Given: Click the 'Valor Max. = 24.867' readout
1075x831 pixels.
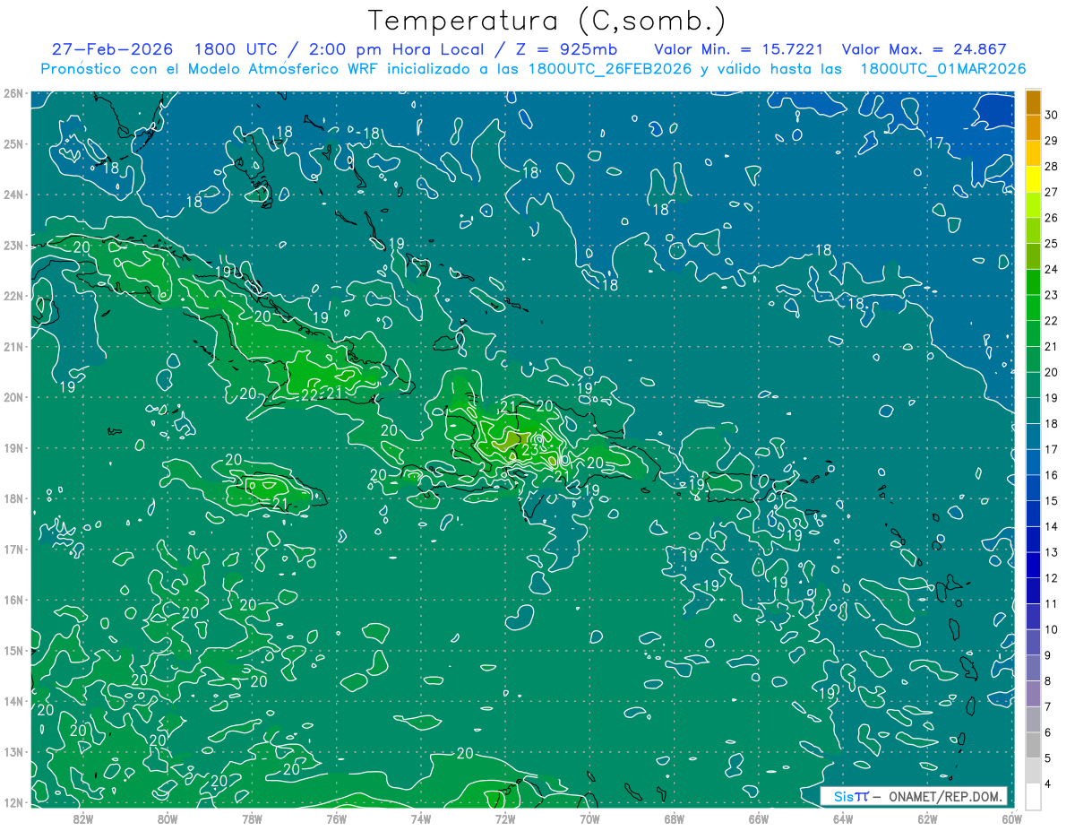Looking at the screenshot, I should point(924,49).
